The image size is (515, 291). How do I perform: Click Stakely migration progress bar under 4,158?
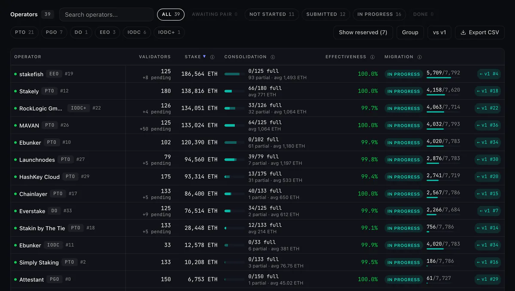click(443, 95)
